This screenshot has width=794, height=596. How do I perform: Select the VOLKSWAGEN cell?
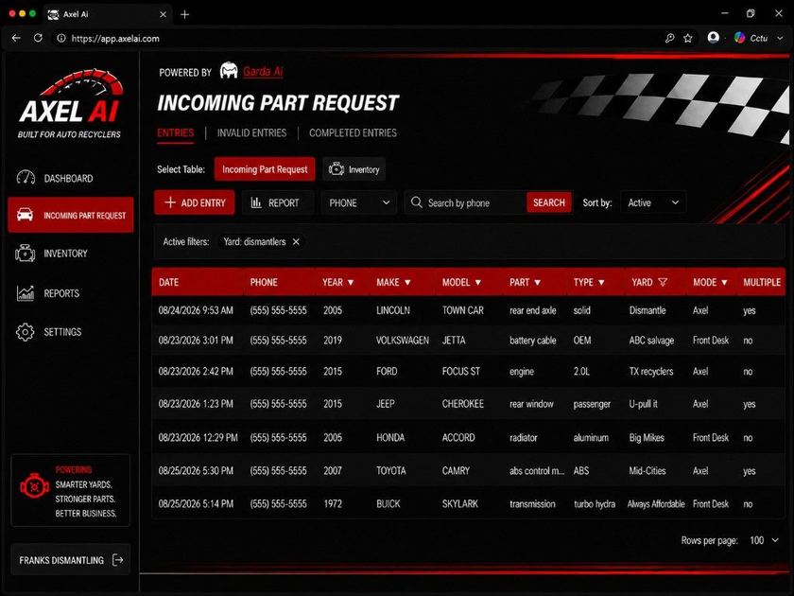coord(402,340)
